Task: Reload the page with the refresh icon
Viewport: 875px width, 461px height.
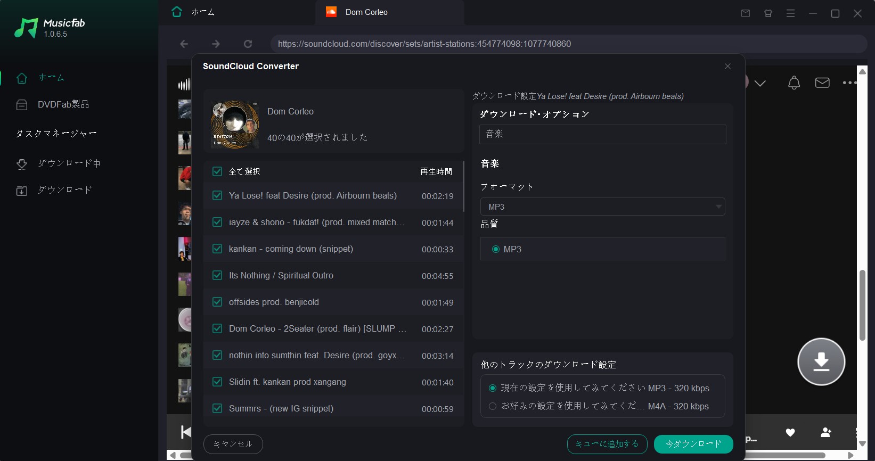Action: tap(248, 44)
